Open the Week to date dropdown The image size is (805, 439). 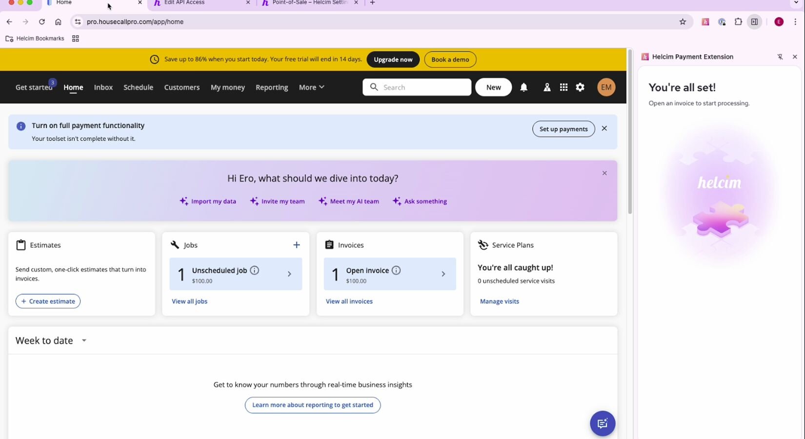[x=84, y=340]
